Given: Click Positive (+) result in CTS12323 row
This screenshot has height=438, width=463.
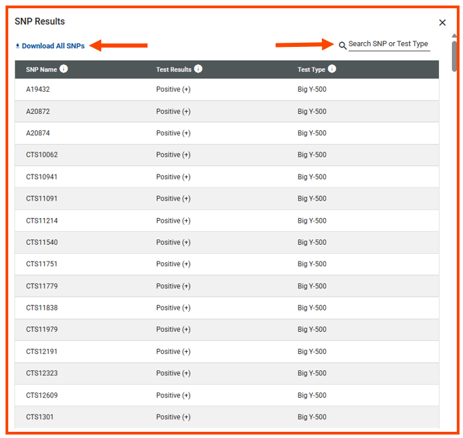Looking at the screenshot, I should pos(174,373).
